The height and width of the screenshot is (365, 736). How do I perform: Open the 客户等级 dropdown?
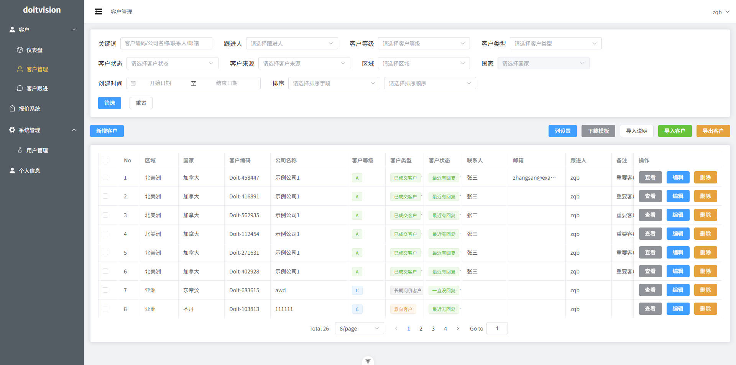tap(424, 43)
